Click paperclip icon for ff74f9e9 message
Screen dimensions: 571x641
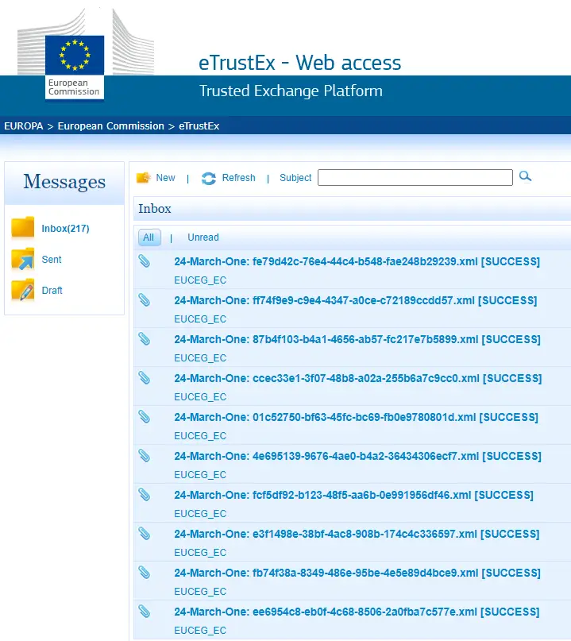[145, 299]
